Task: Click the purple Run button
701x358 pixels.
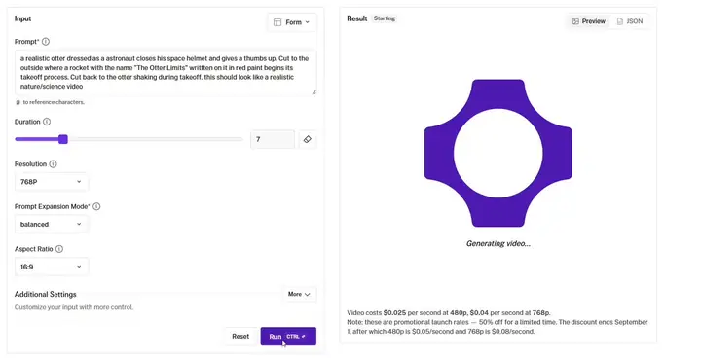Action: coord(288,336)
